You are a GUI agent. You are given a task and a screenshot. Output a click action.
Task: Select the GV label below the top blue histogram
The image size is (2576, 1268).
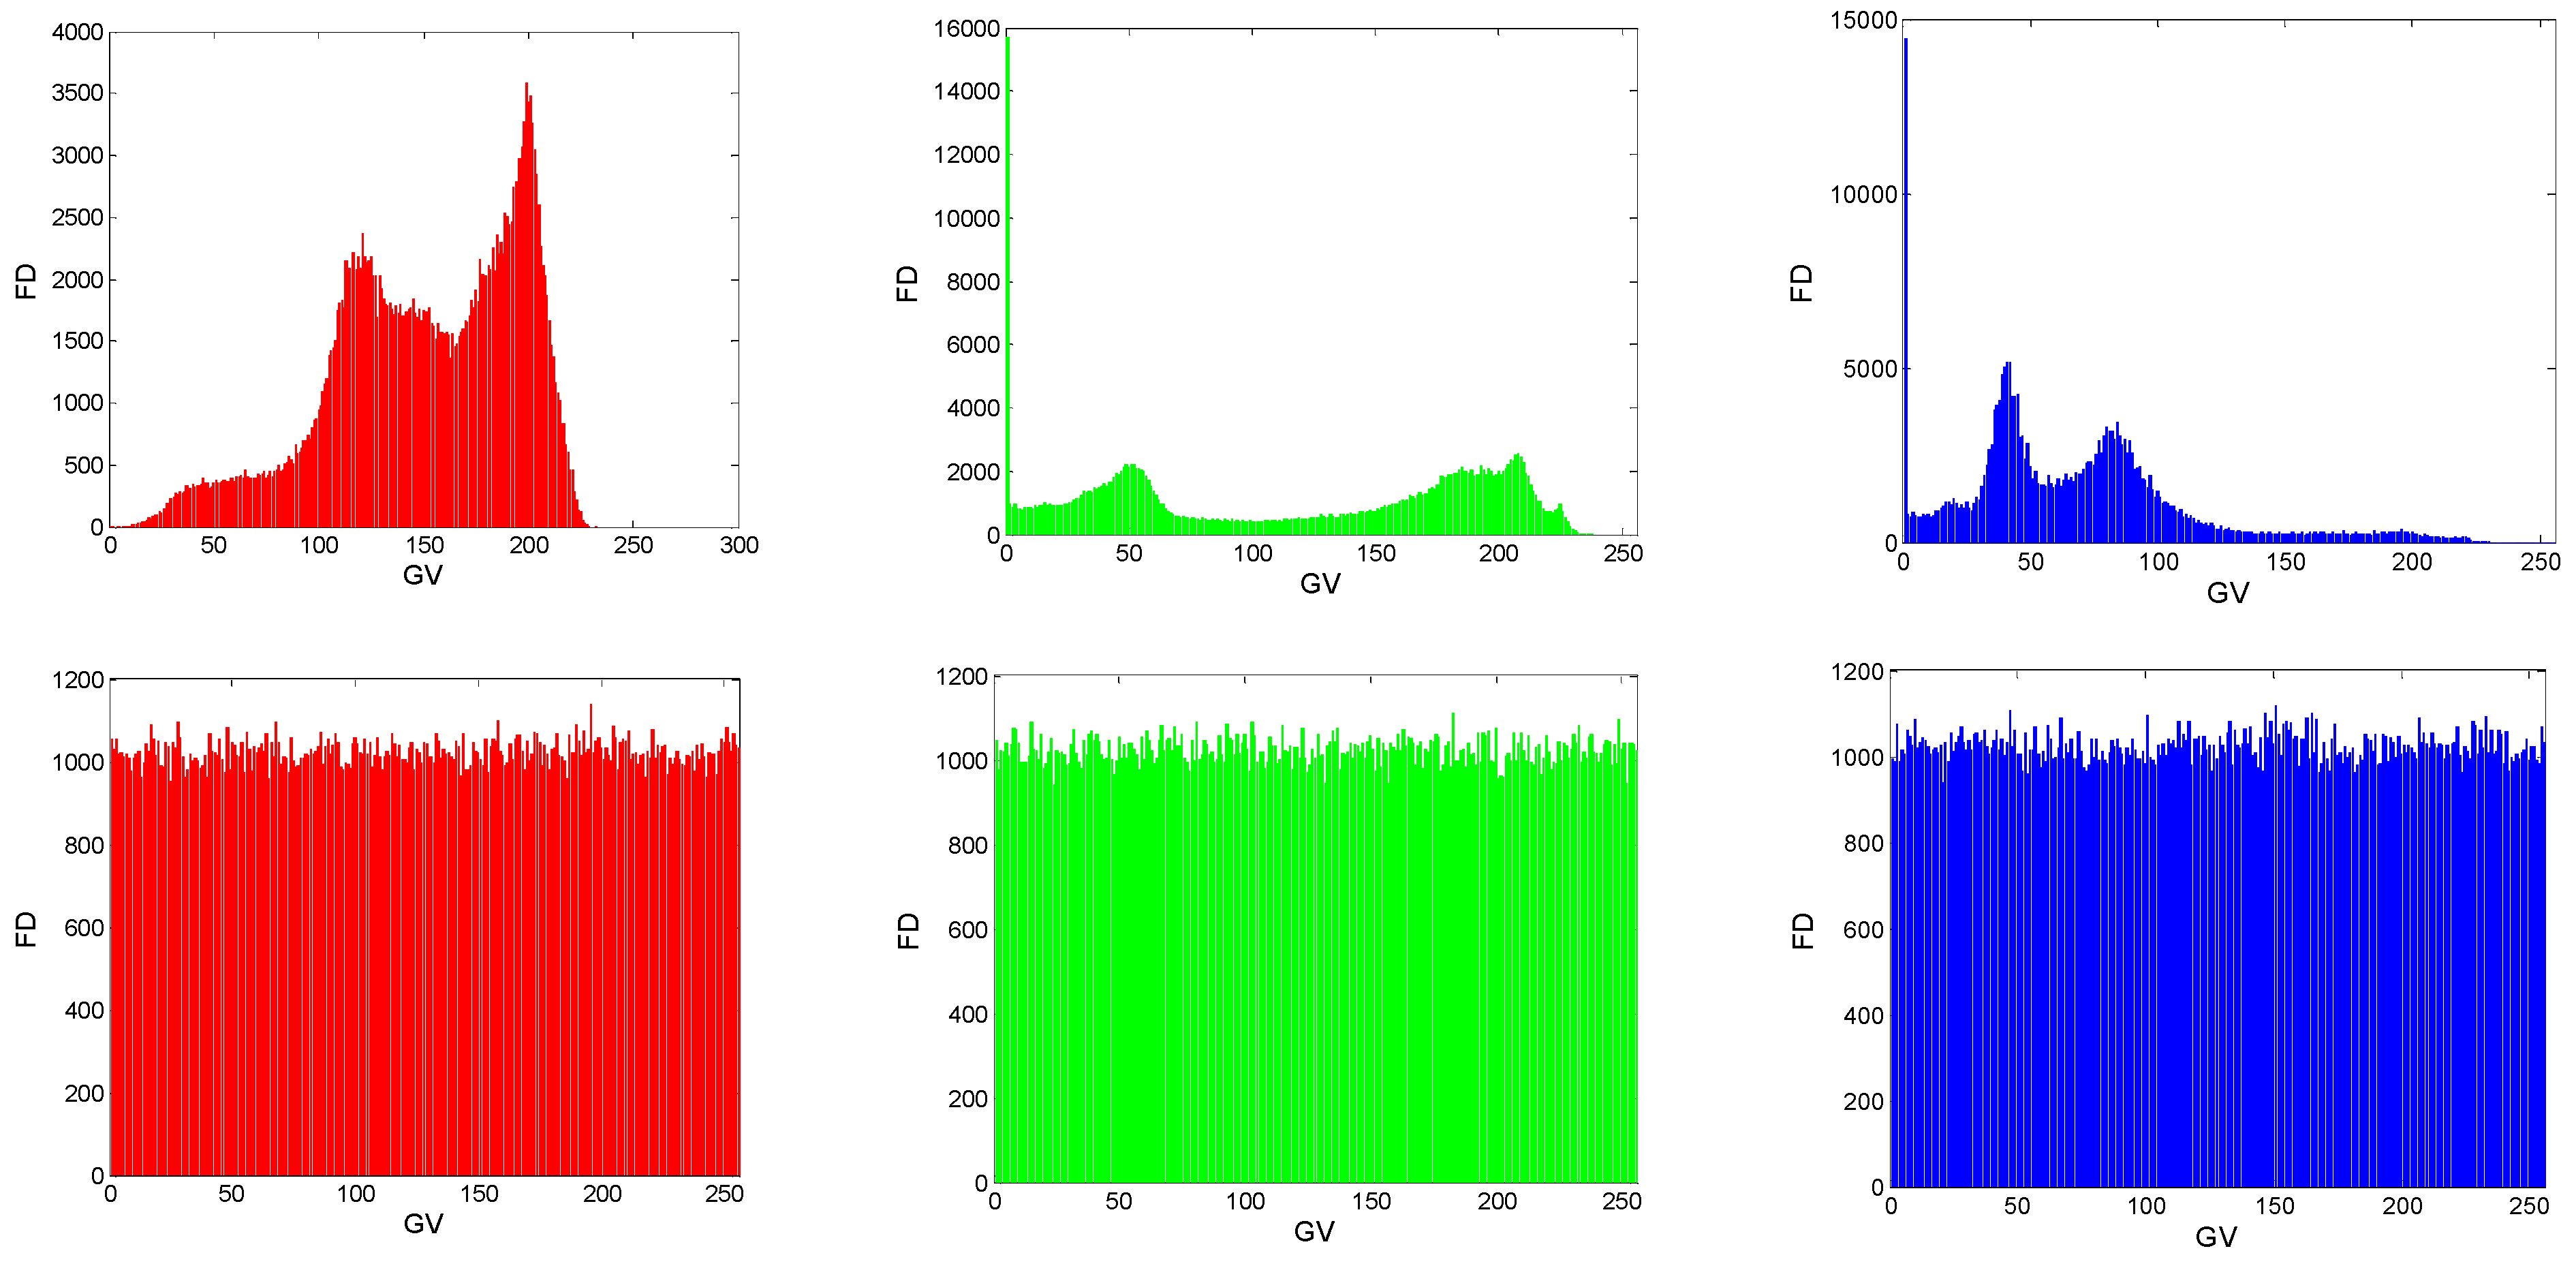[x=2227, y=593]
